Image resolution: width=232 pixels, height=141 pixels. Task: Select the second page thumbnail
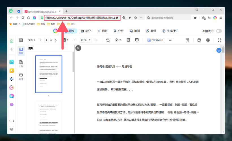pyautogui.click(x=49, y=117)
